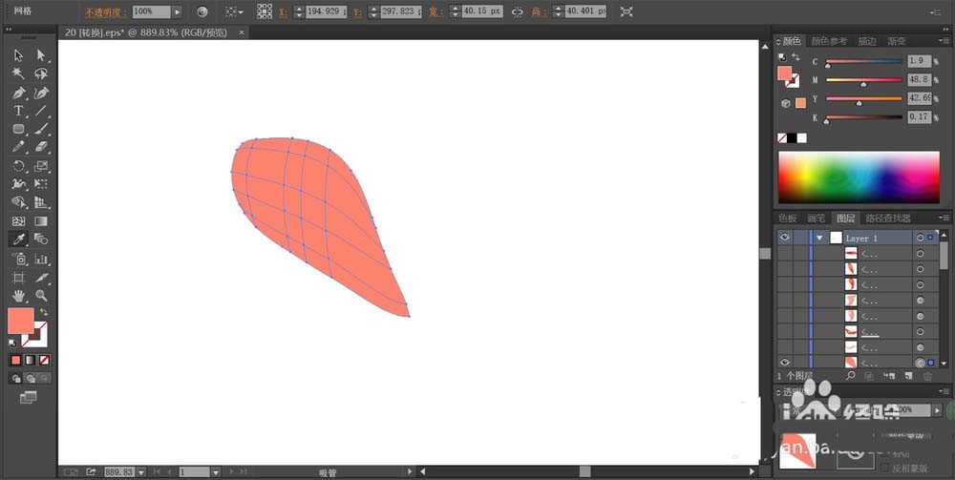Screen dimensions: 955x480
Task: Select the Magic Wand tool
Action: click(x=18, y=74)
